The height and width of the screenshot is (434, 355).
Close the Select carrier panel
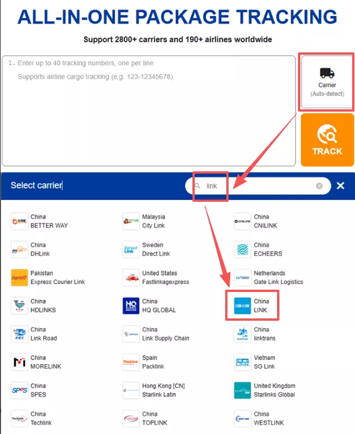(340, 185)
